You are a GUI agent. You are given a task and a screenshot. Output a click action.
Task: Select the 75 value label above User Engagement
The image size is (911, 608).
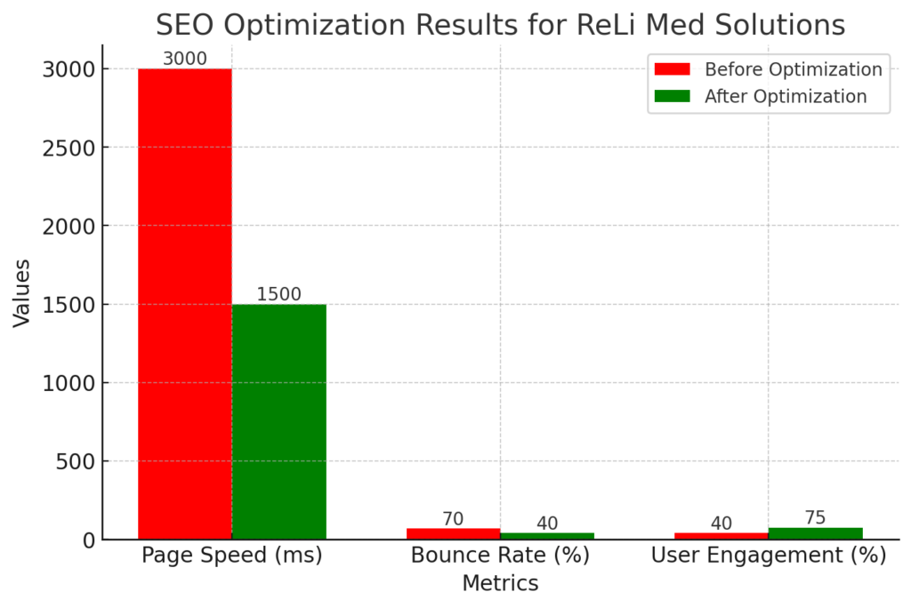click(x=816, y=518)
